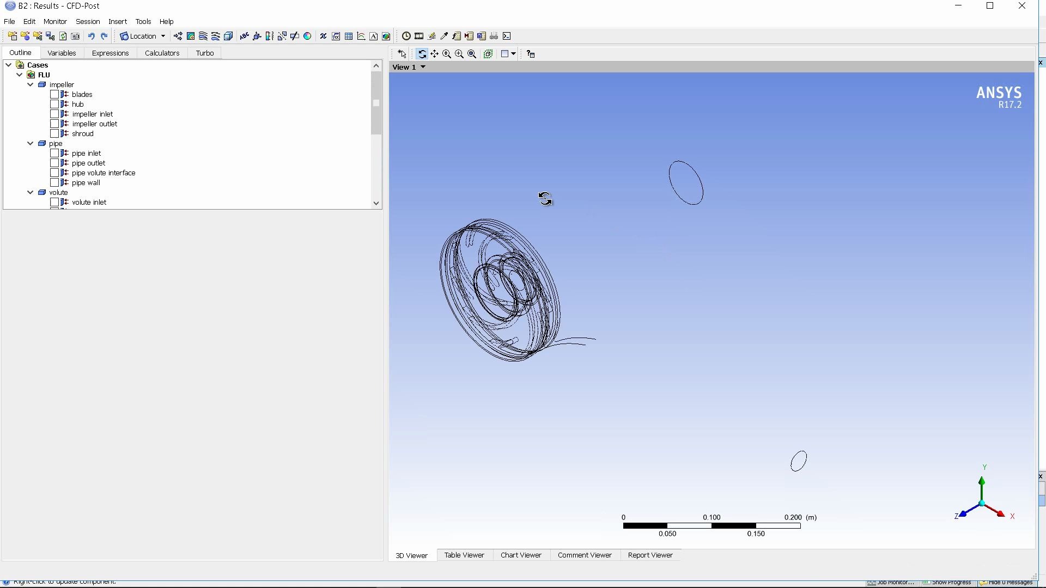
Task: Switch to the Chart Viewer tab
Action: pyautogui.click(x=521, y=555)
